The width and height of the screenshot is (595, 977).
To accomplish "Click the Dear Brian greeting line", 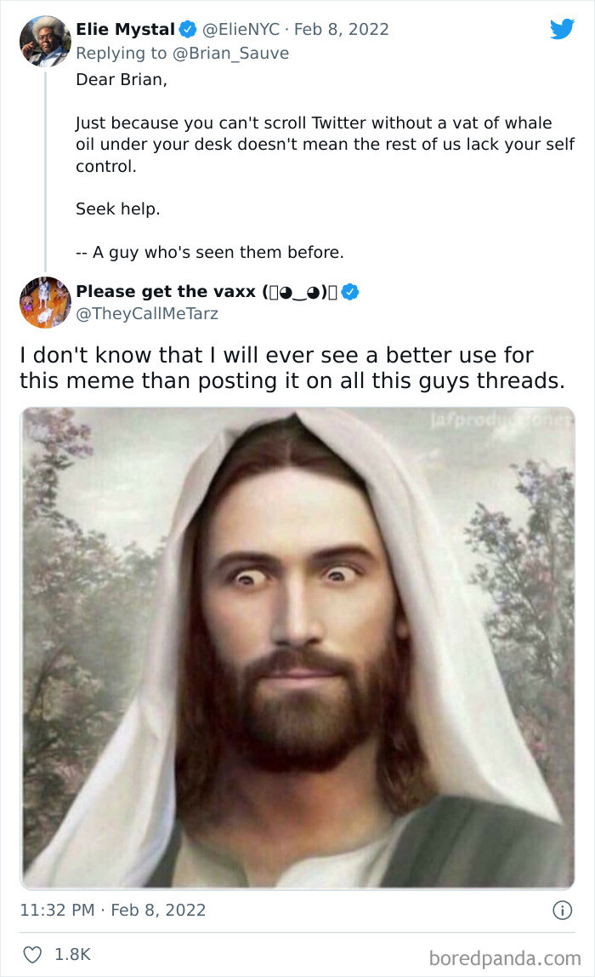I will [115, 79].
